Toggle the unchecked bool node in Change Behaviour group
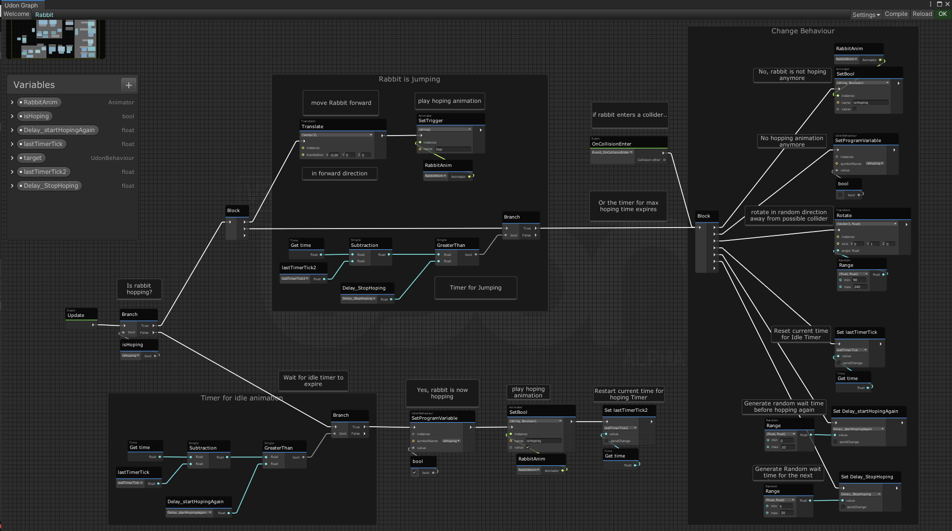The image size is (952, 531). click(840, 195)
